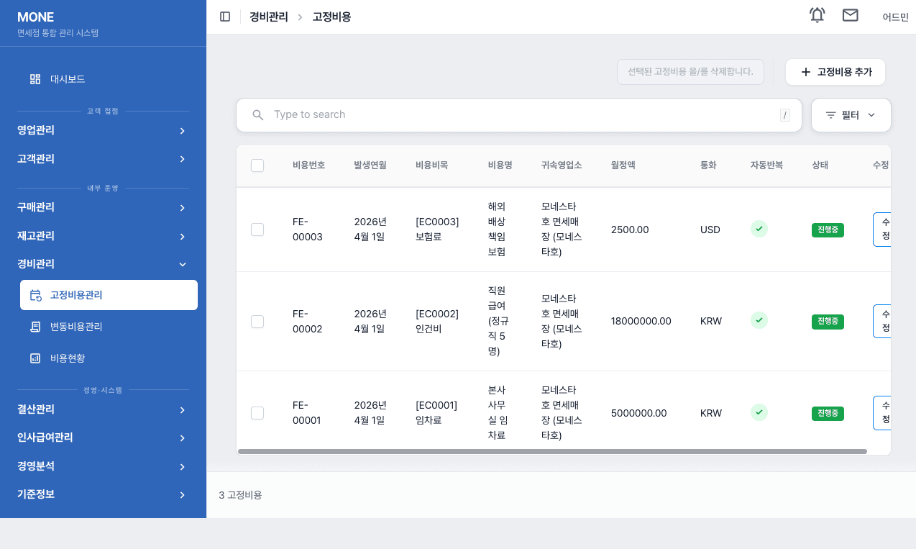Toggle the sidebar panel icon
This screenshot has height=549, width=916.
(225, 17)
